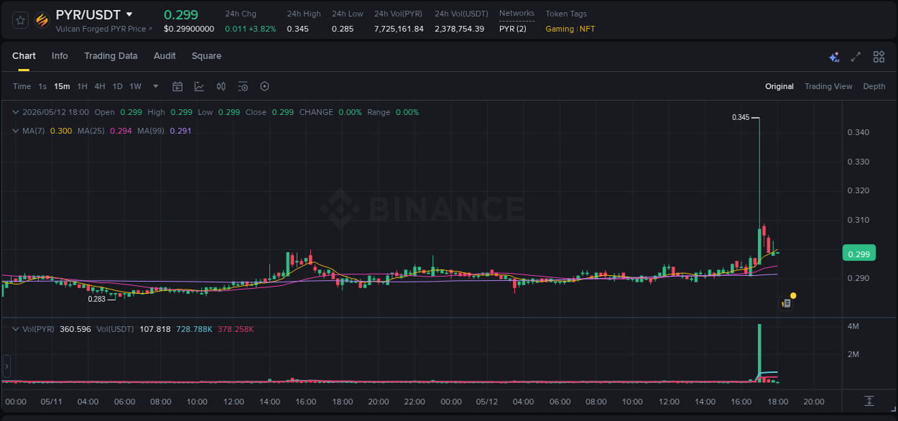Select the 1D interval
898x421 pixels.
[117, 86]
